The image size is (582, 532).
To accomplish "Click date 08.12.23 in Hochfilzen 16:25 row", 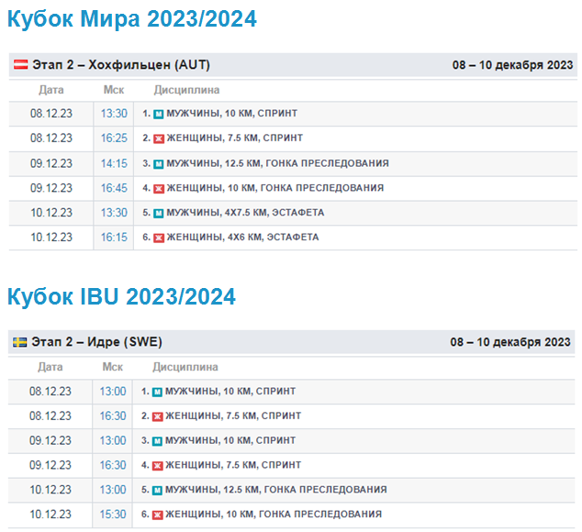I will (51, 138).
